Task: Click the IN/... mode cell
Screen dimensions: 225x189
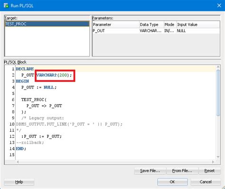Action: (x=170, y=31)
